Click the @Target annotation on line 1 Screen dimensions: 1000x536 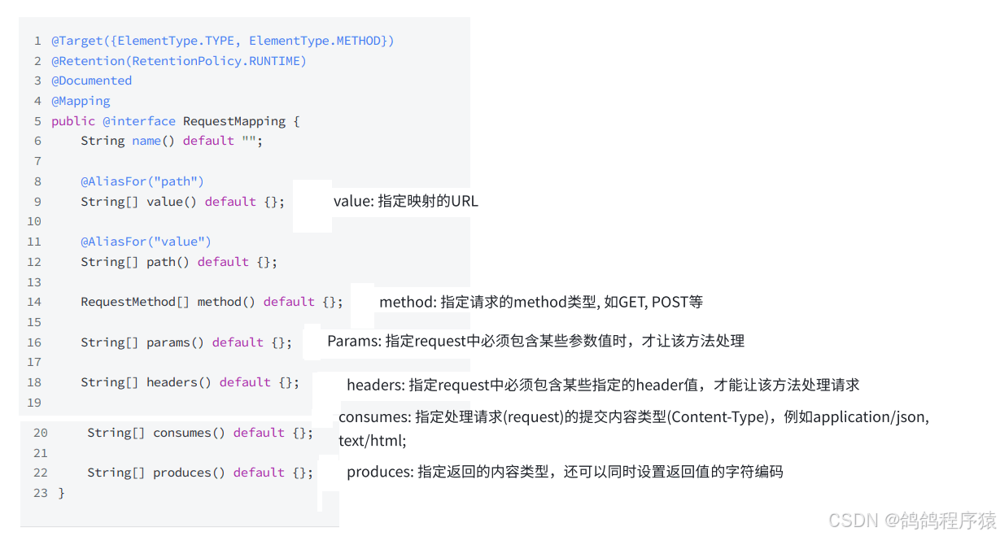(x=222, y=41)
